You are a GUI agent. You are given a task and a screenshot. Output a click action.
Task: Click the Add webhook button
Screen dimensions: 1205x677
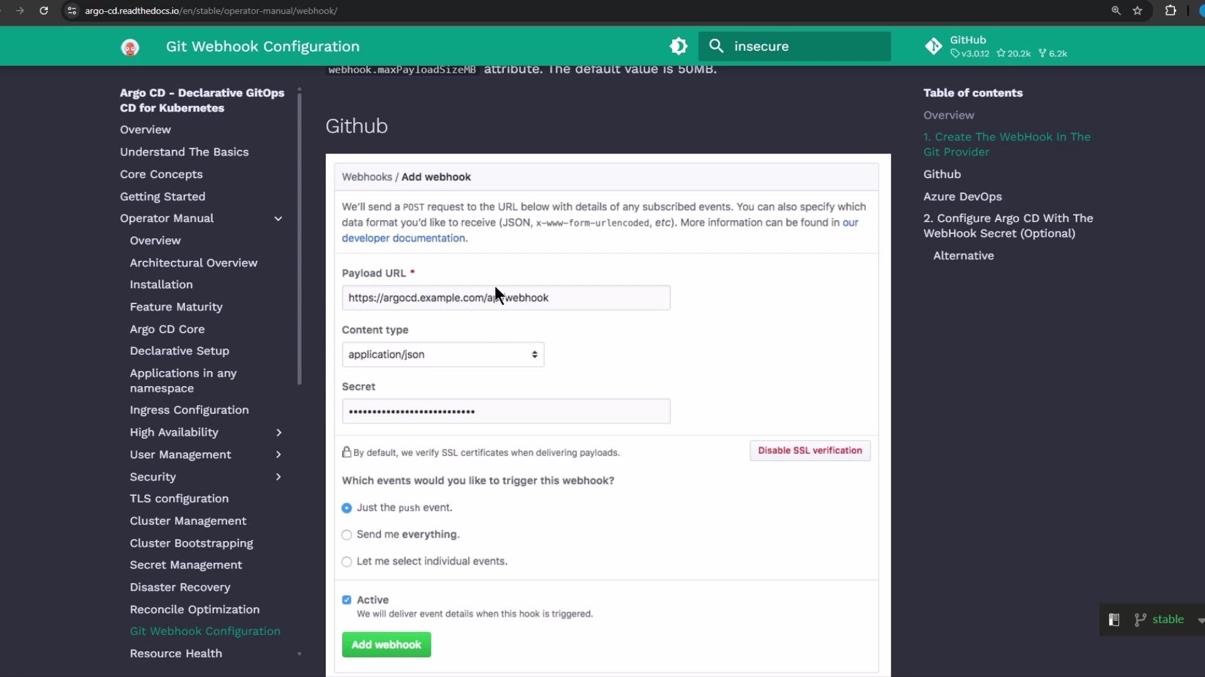[386, 644]
